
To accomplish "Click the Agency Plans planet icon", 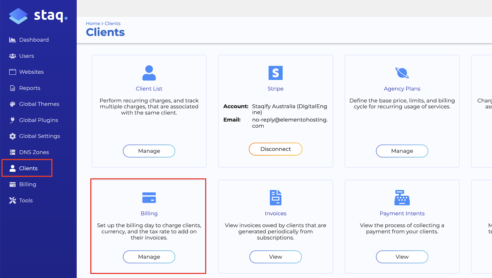I will pyautogui.click(x=402, y=73).
